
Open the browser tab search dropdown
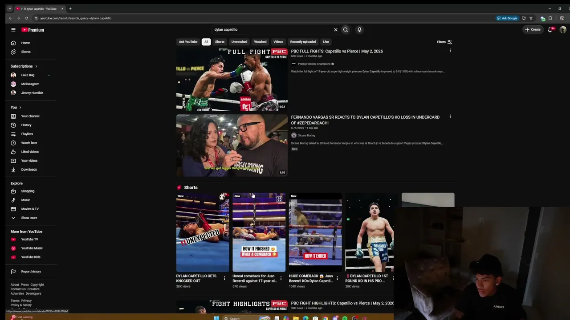[10, 8]
